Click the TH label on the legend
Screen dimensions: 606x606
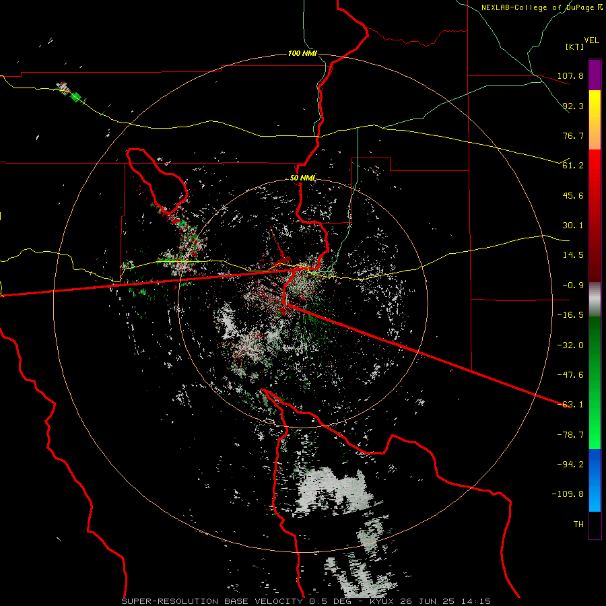(578, 525)
